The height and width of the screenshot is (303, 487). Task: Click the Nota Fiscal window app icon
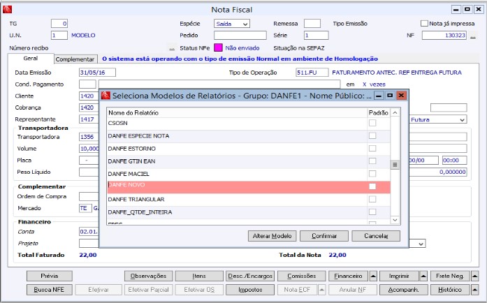[7, 10]
